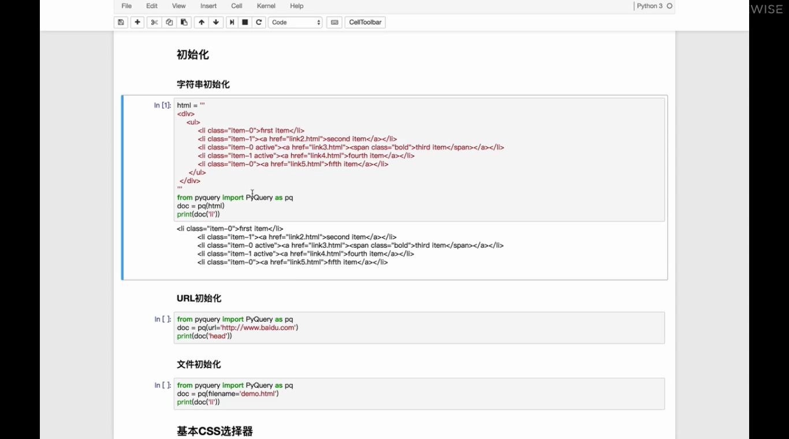Click the print(doc('li')) line in cell In [1]
The height and width of the screenshot is (439, 789).
[199, 214]
